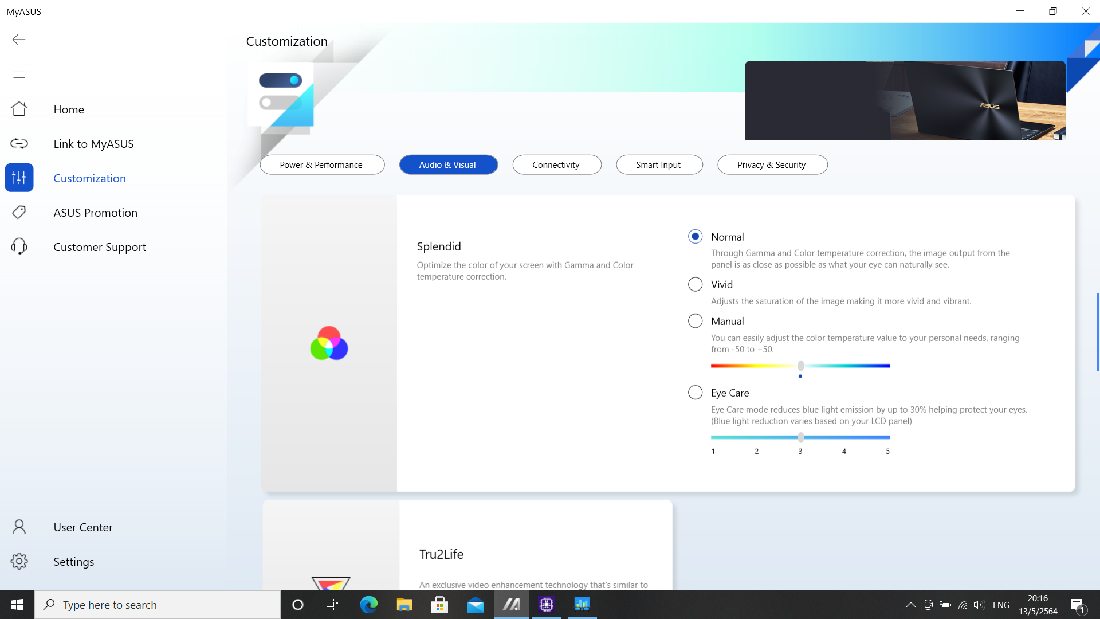This screenshot has height=619, width=1100.
Task: Click the back arrow icon
Action: pos(19,40)
